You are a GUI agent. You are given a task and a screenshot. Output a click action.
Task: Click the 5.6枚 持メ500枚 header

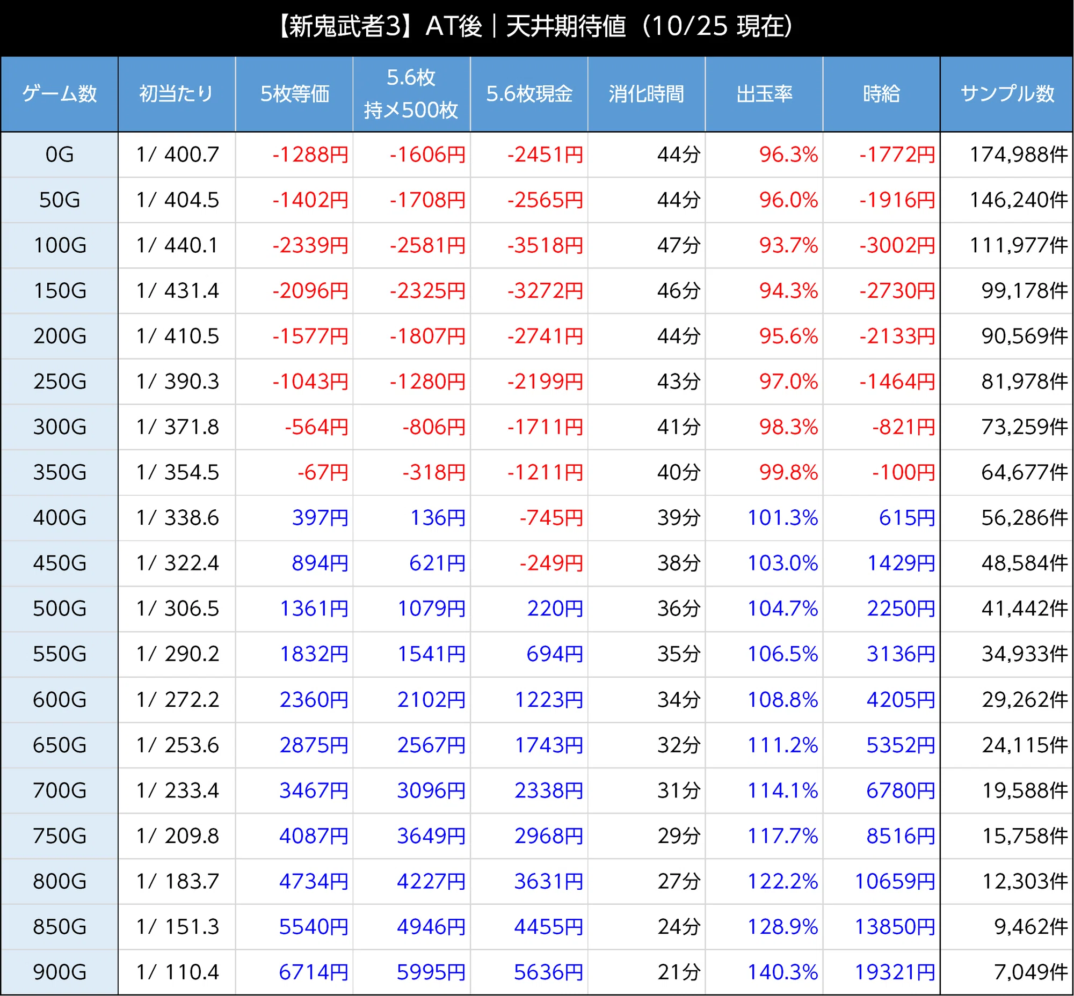(x=411, y=94)
